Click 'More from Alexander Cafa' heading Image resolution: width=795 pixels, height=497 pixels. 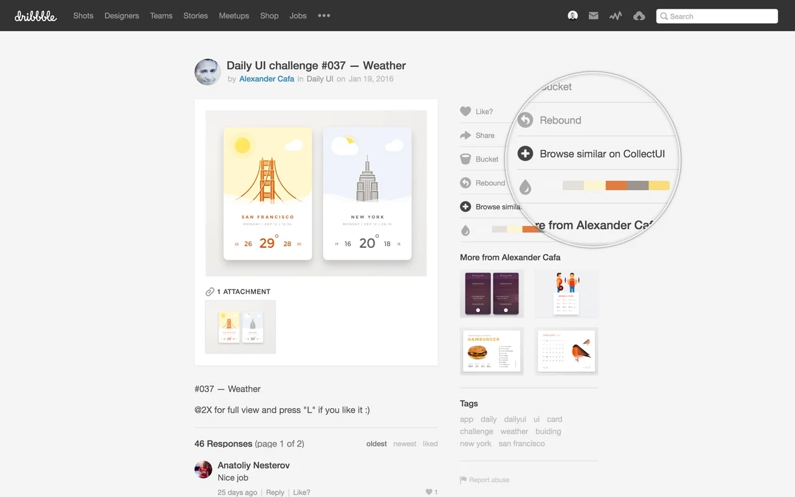(510, 257)
